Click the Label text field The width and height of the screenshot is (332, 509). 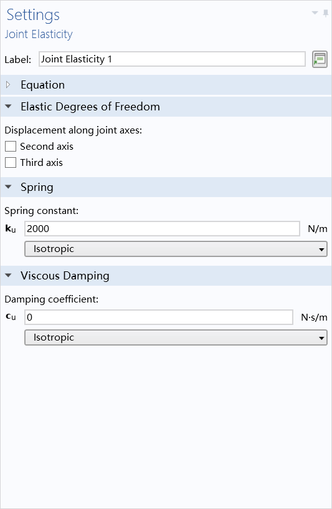point(172,59)
